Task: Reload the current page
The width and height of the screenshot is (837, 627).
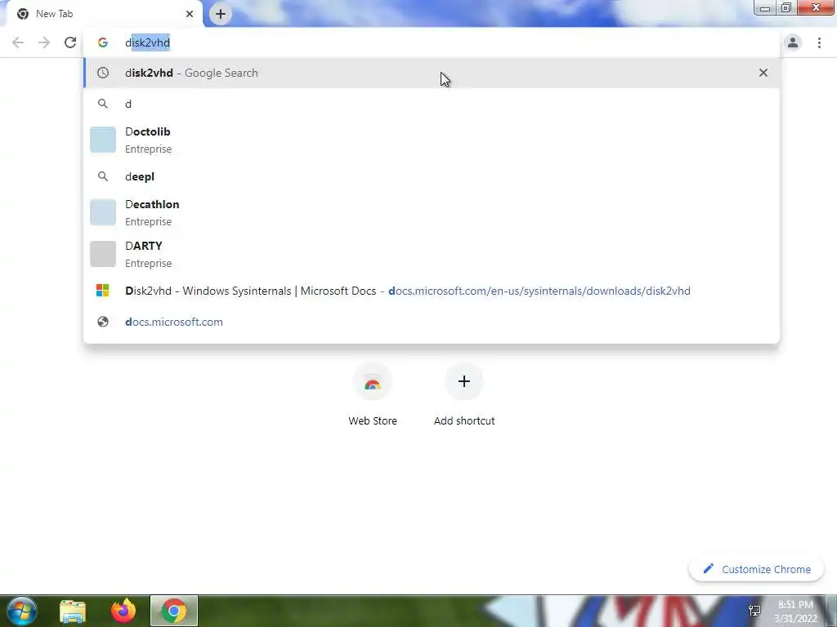Action: 70,42
